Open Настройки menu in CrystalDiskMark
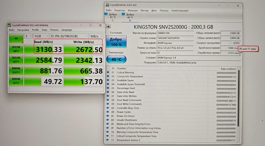 click(23, 30)
